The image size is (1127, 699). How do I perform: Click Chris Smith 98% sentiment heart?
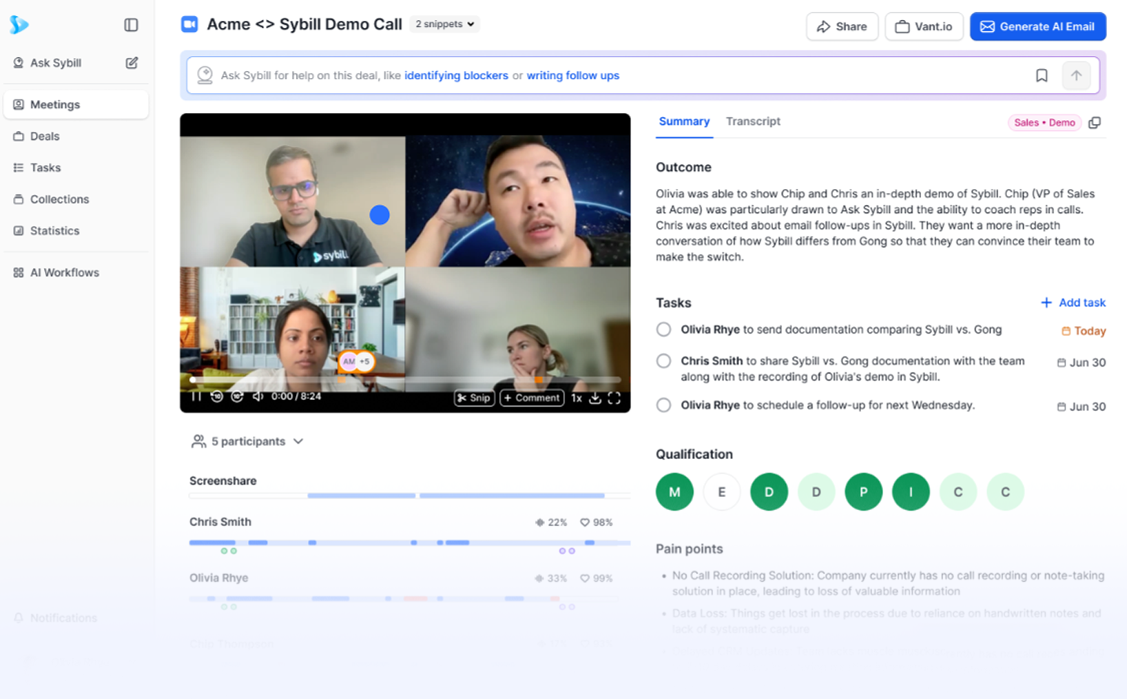point(597,523)
